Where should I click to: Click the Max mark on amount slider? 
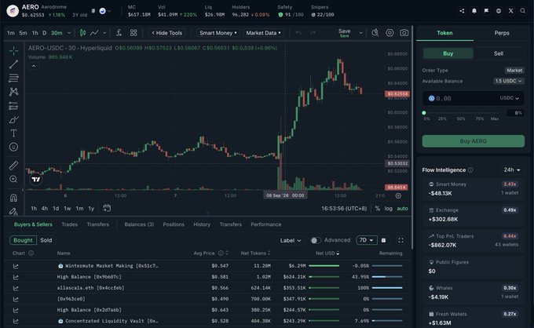pos(495,118)
